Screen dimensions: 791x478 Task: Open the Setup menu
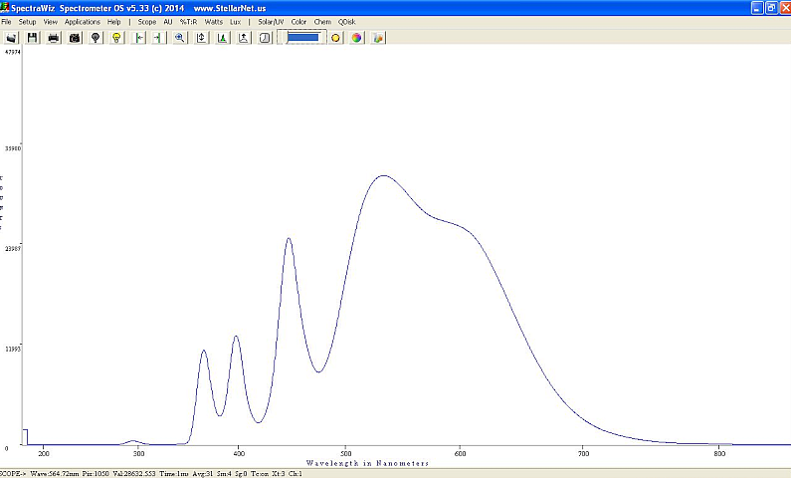27,22
